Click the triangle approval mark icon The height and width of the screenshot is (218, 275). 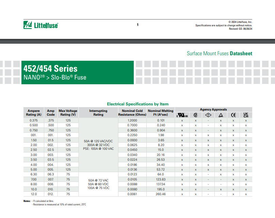coord(221,115)
